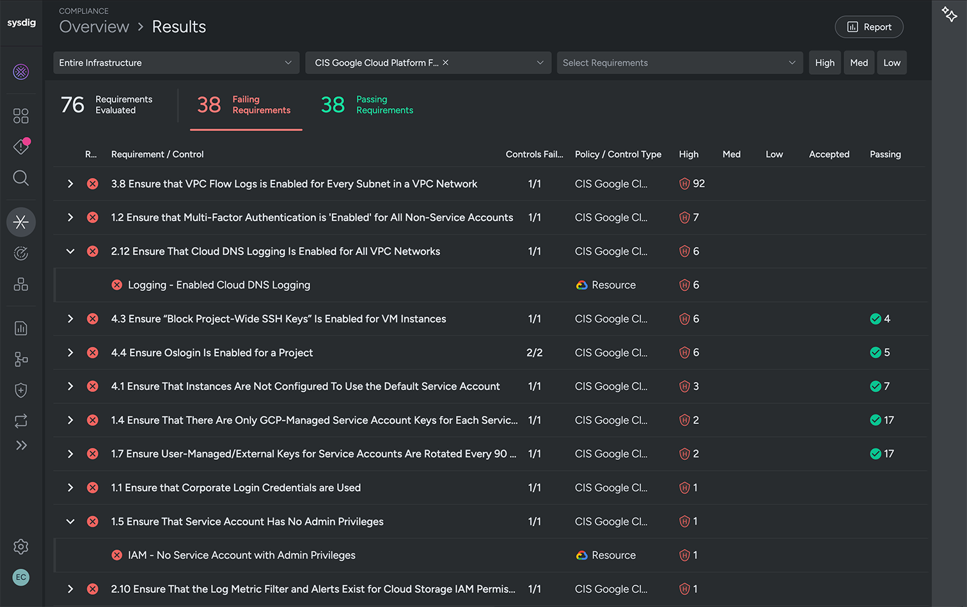Image resolution: width=967 pixels, height=607 pixels.
Task: Click the failed icon for IAM - No Service Account control
Action: coord(117,556)
